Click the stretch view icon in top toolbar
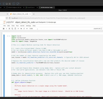 (x=18, y=4)
